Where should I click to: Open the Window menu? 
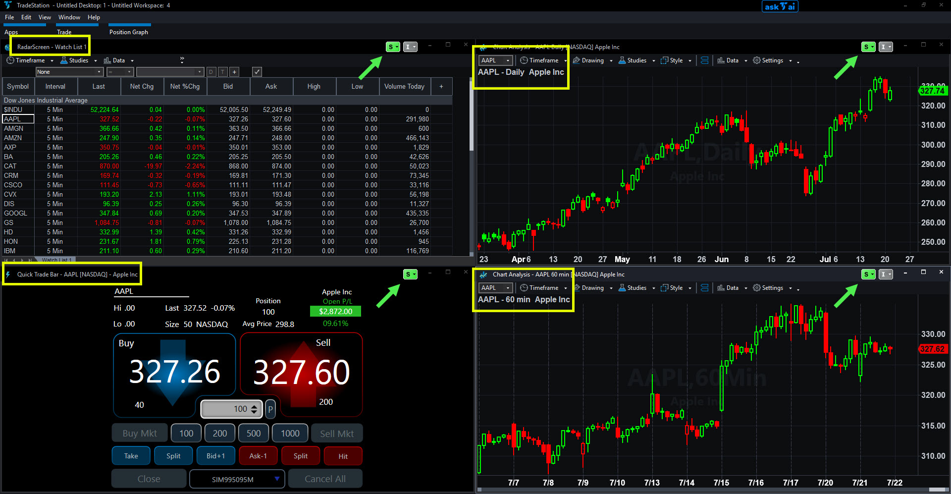69,17
